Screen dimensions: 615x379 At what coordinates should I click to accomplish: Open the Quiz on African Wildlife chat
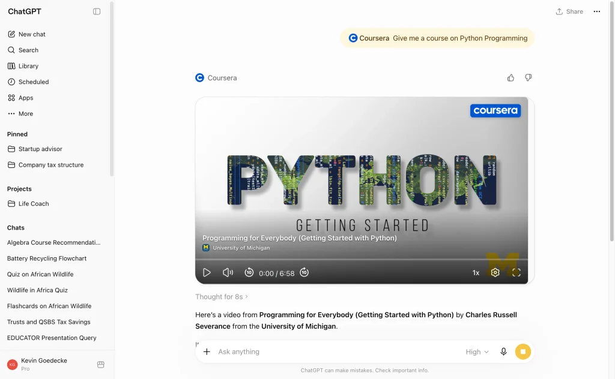coord(40,274)
